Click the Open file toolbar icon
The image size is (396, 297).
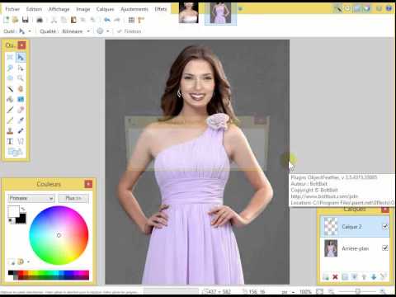tap(16, 20)
